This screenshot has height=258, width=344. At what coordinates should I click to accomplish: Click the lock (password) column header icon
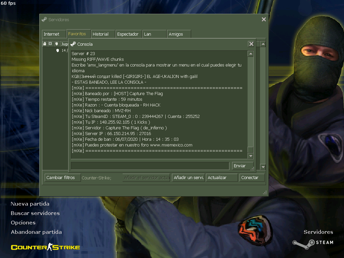pyautogui.click(x=45, y=44)
